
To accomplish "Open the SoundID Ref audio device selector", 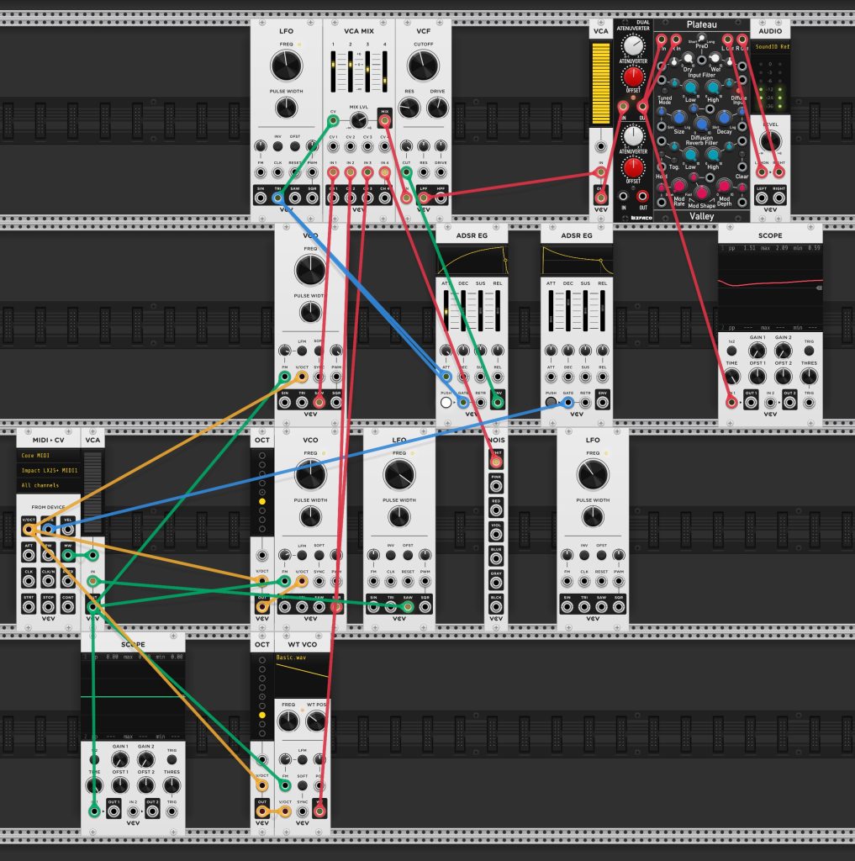I will [x=770, y=47].
